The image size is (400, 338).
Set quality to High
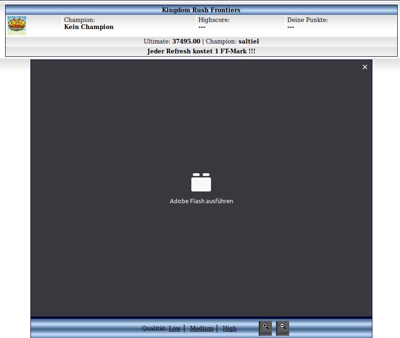229,329
